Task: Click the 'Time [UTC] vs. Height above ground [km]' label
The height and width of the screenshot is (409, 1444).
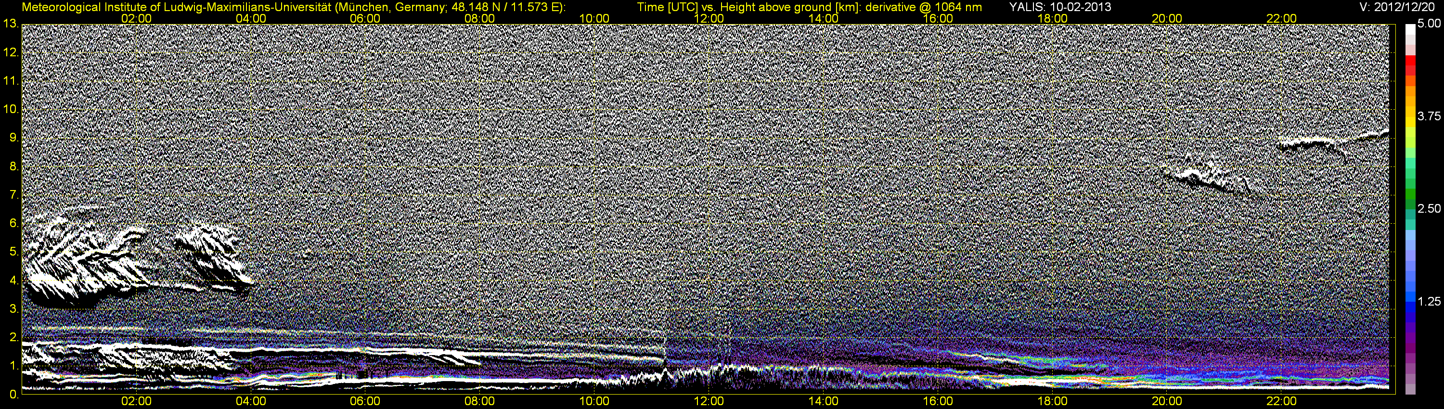Action: [748, 7]
